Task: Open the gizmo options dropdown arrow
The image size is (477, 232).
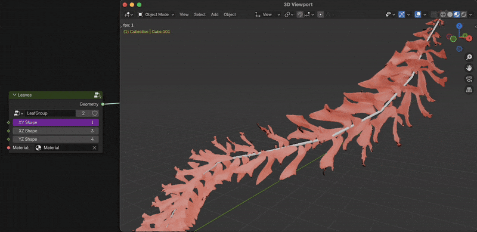Action: [x=408, y=14]
